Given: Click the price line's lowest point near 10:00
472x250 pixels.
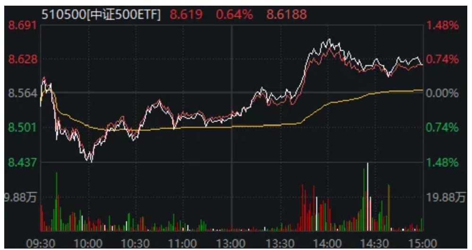Looking at the screenshot, I should coord(90,161).
